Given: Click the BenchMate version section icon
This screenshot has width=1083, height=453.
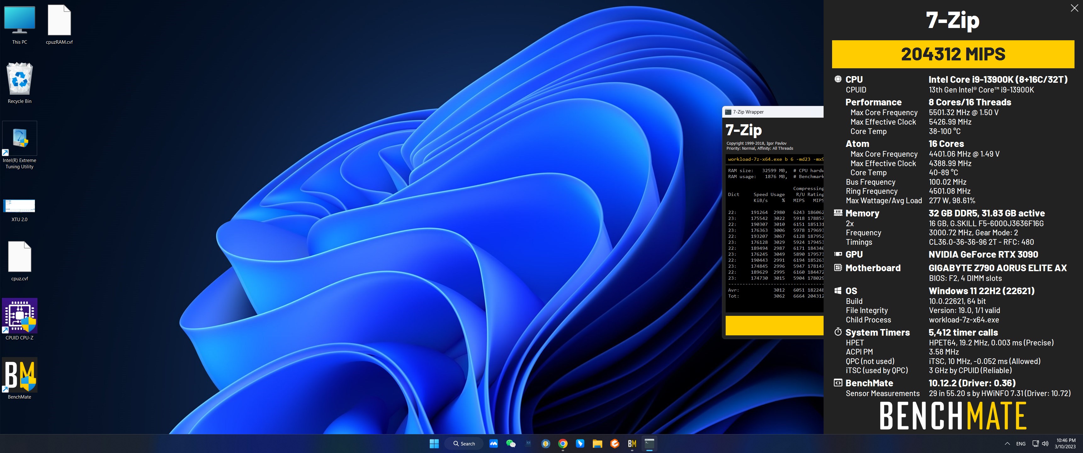Looking at the screenshot, I should coord(838,383).
